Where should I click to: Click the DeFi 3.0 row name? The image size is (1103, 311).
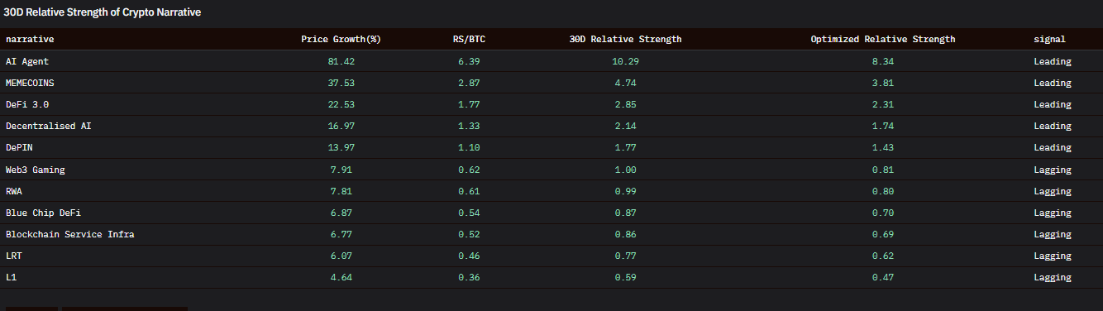click(27, 104)
